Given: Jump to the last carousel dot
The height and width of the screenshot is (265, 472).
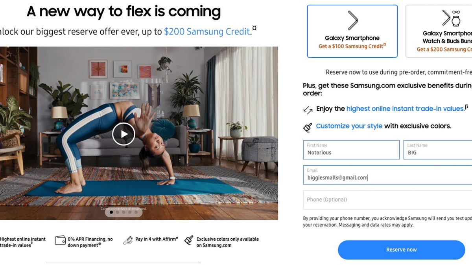Looking at the screenshot, I should [136, 212].
